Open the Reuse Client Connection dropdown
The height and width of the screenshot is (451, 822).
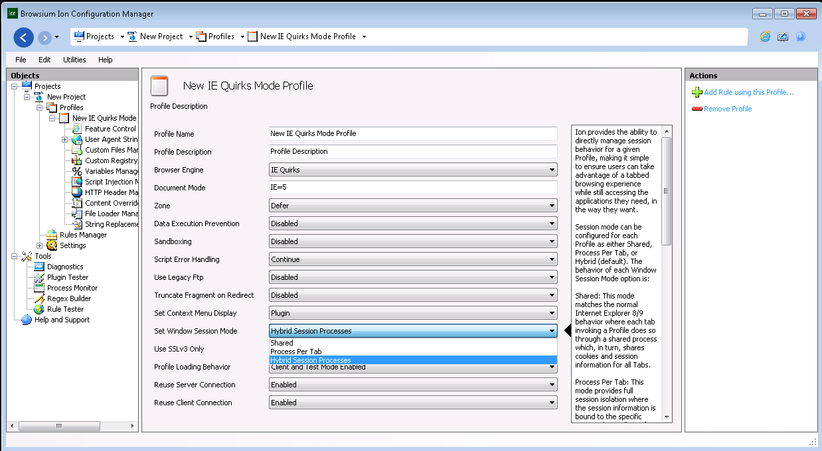[x=413, y=403]
